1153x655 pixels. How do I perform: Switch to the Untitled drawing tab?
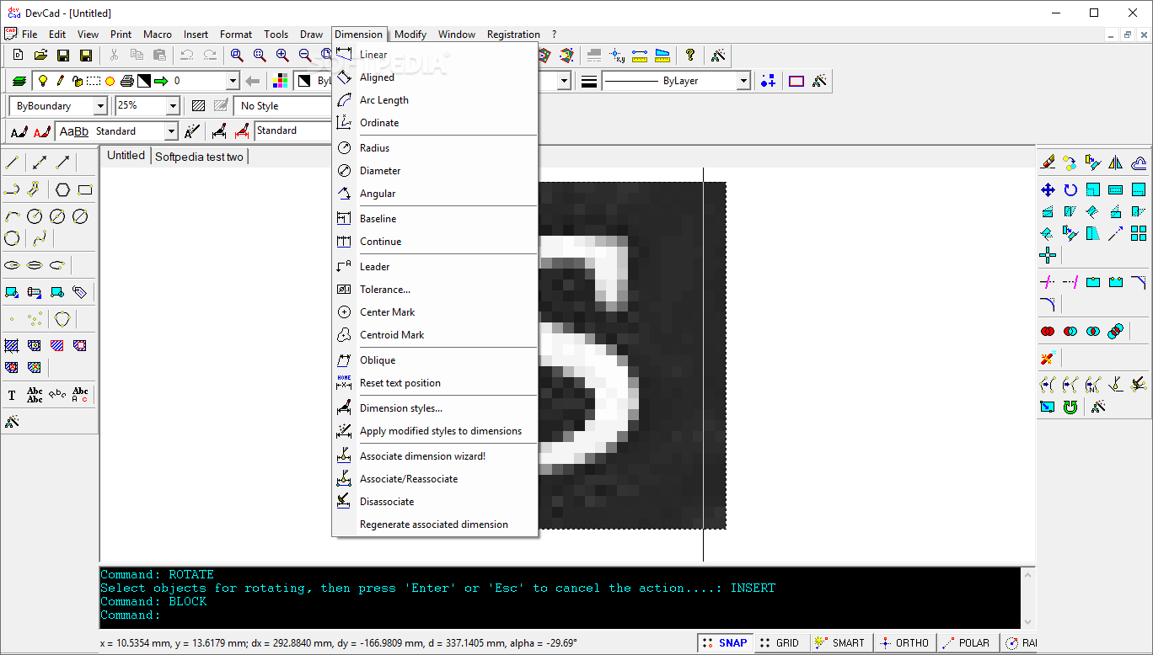point(126,156)
